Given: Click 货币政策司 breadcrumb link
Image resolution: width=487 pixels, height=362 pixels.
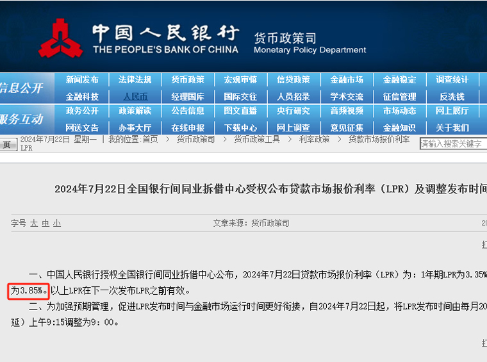Looking at the screenshot, I should coord(196,139).
